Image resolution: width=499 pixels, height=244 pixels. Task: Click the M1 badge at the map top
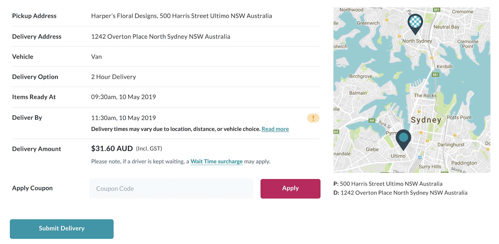click(x=437, y=10)
